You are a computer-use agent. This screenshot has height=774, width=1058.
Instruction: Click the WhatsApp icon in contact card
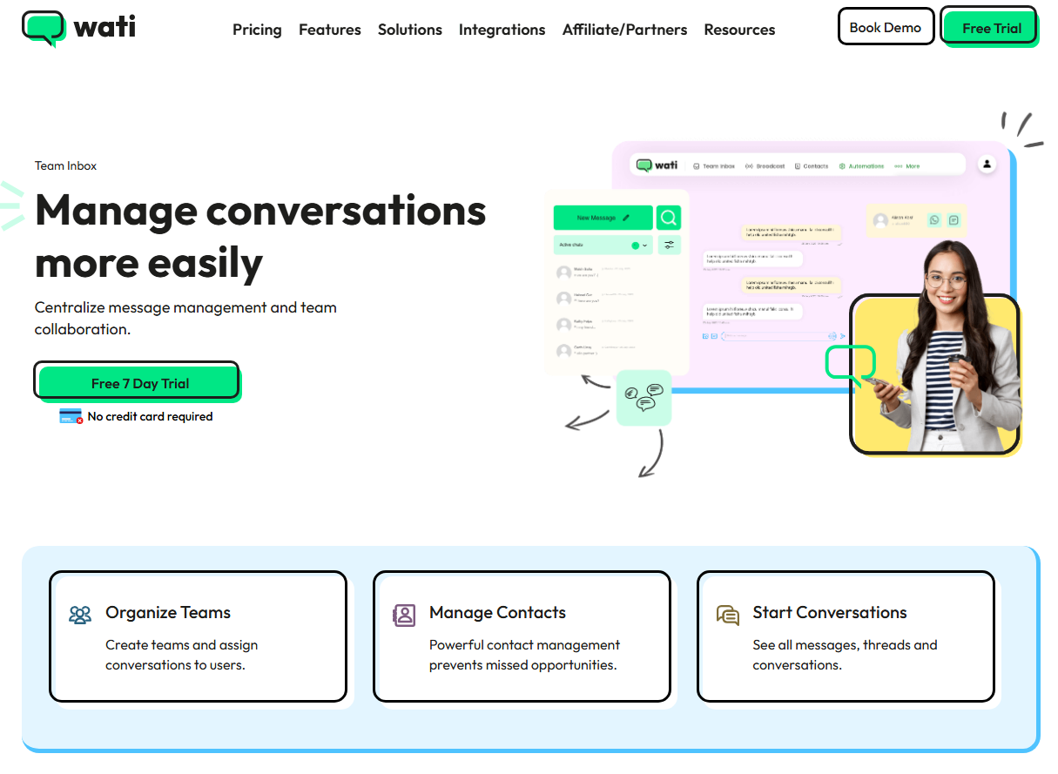tap(934, 220)
